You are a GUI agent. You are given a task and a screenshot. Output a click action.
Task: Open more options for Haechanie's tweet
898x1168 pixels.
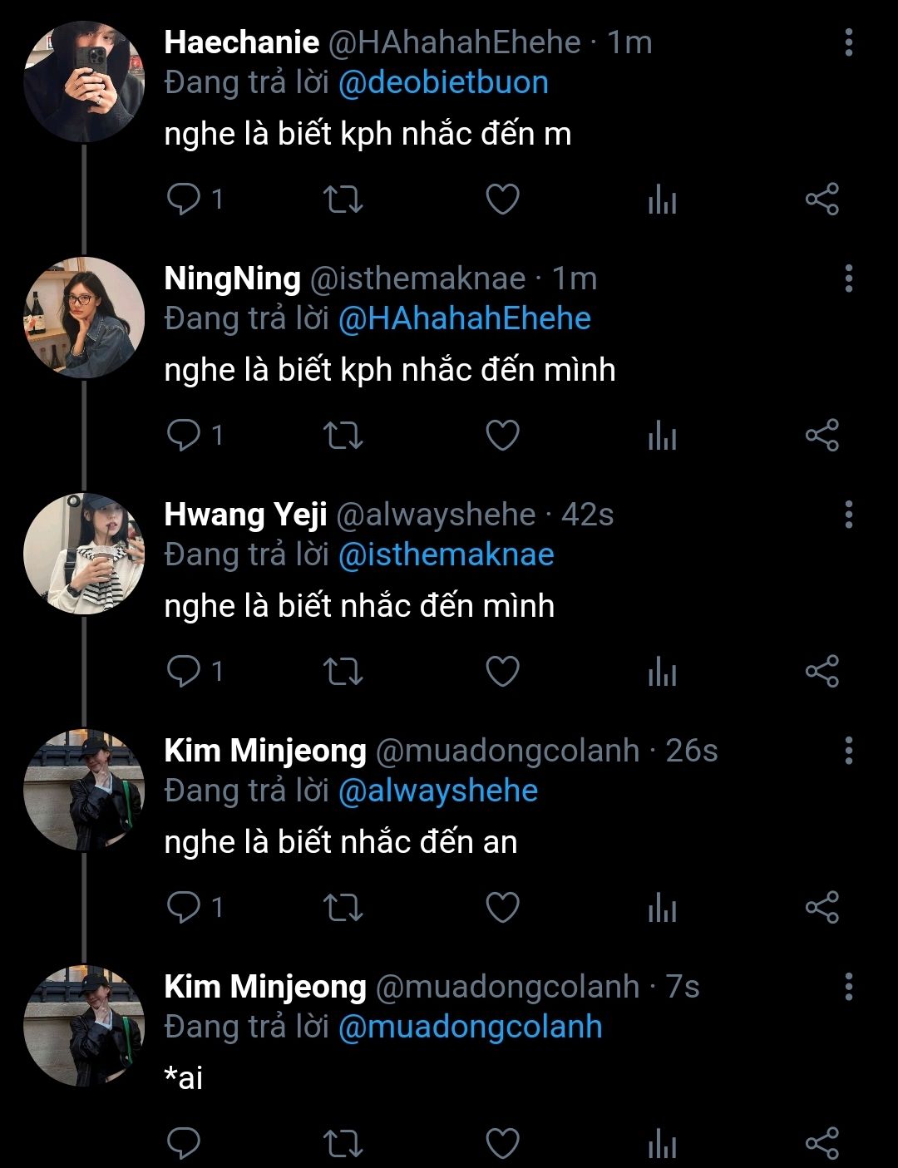click(848, 42)
